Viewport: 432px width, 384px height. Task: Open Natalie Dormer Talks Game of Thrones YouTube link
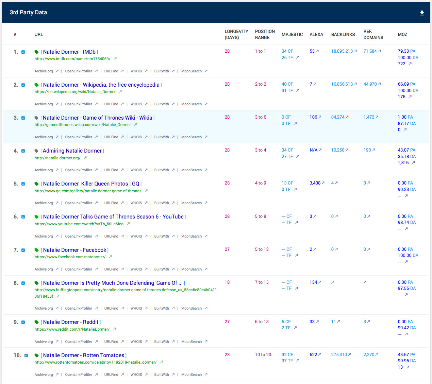point(113,217)
